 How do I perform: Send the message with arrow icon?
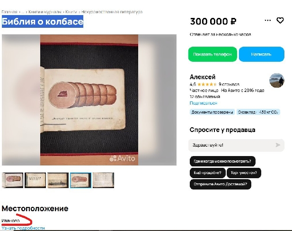coord(278,145)
